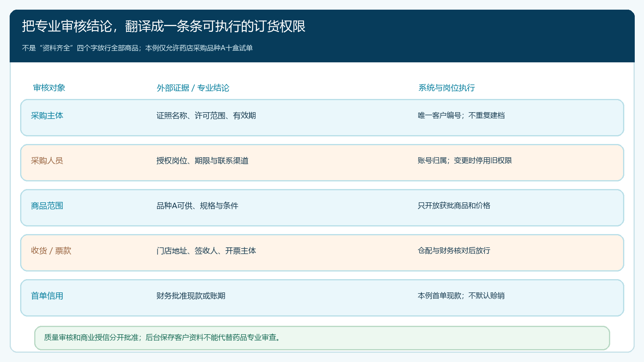Image resolution: width=644 pixels, height=362 pixels.
Task: Select the 采购主体 row label
Action: (47, 115)
